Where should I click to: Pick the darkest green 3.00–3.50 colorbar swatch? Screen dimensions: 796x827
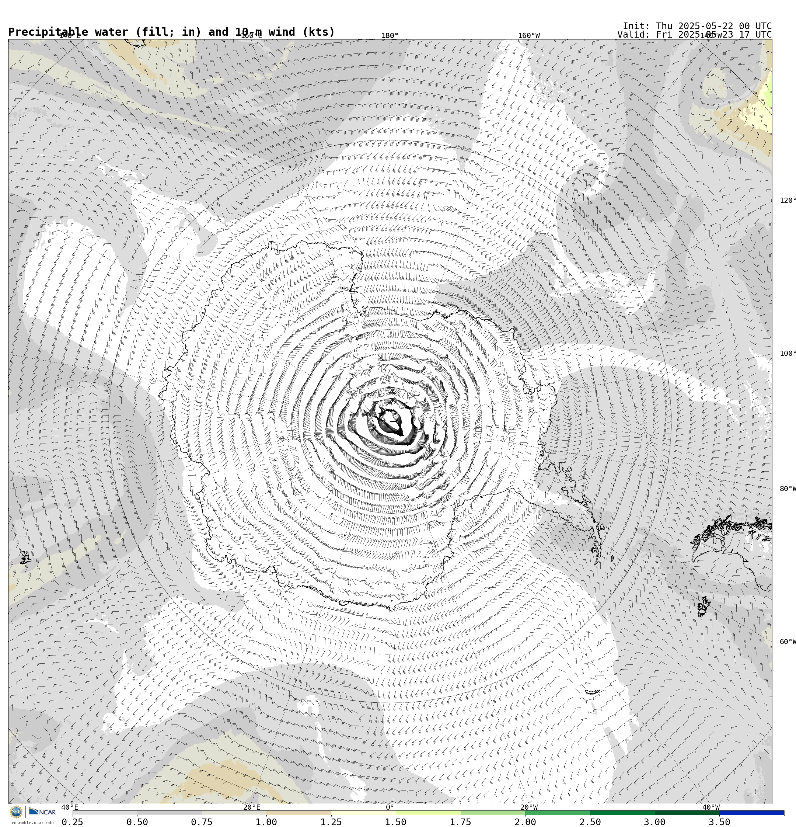pyautogui.click(x=687, y=813)
